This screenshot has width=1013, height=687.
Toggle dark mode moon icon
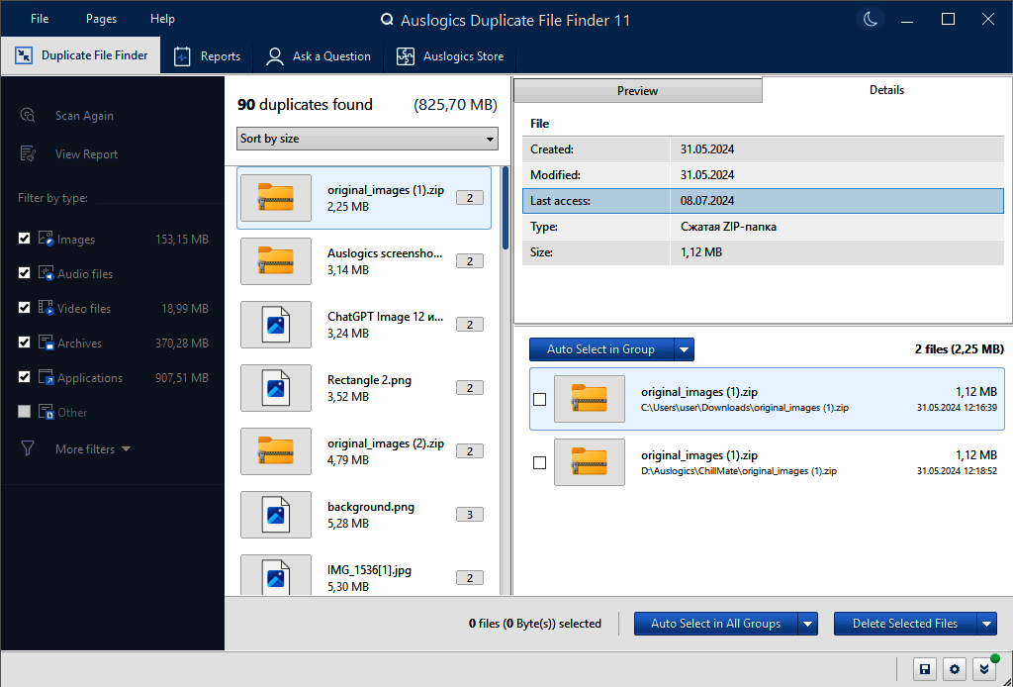870,20
